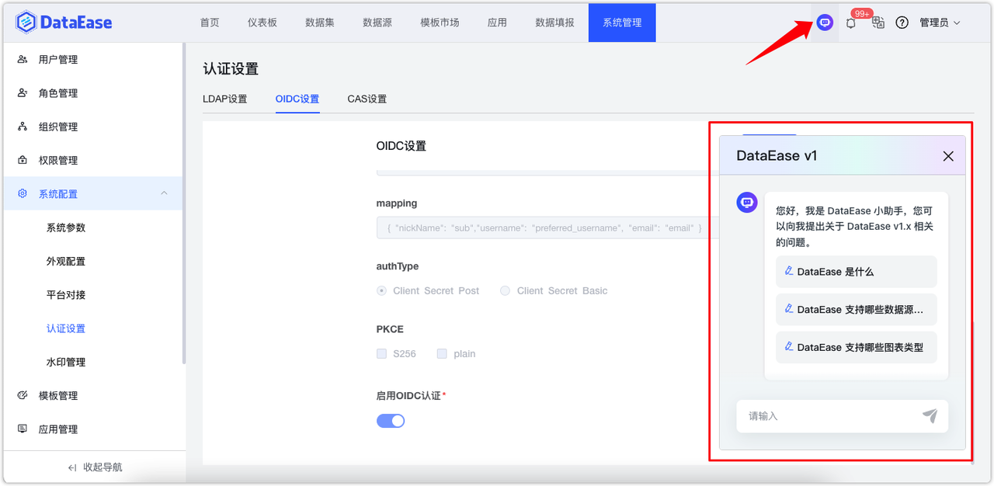Click the 权限管理 lock icon

point(23,160)
